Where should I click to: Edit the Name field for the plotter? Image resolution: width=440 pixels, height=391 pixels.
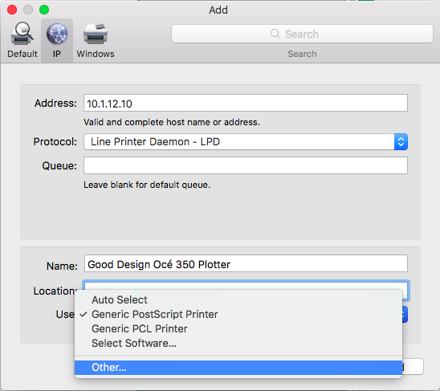click(246, 263)
